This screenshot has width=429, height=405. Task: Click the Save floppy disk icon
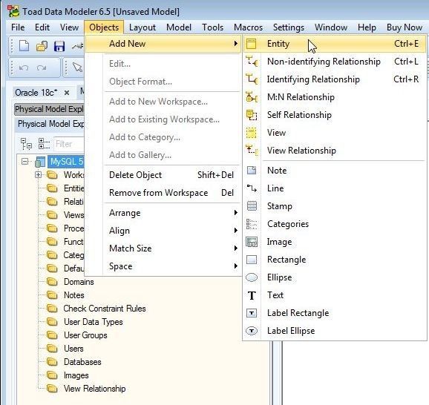[59, 46]
